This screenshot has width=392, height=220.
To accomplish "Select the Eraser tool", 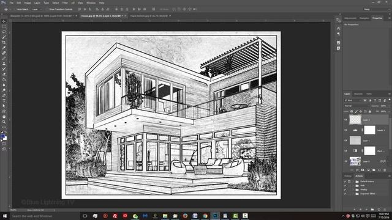I will [4, 74].
